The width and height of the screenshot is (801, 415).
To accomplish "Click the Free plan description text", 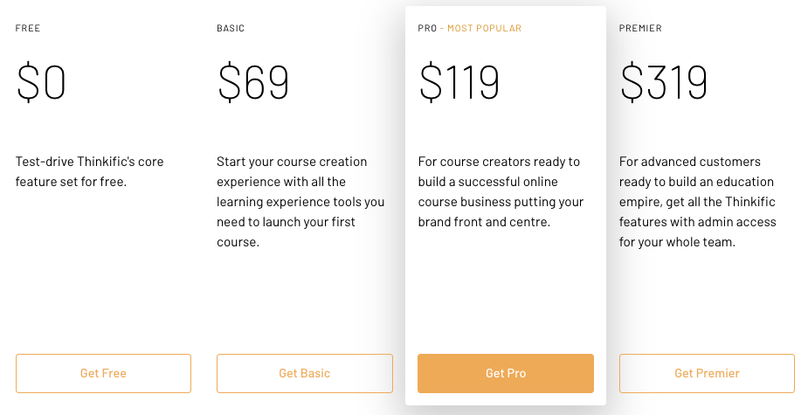I will (89, 172).
